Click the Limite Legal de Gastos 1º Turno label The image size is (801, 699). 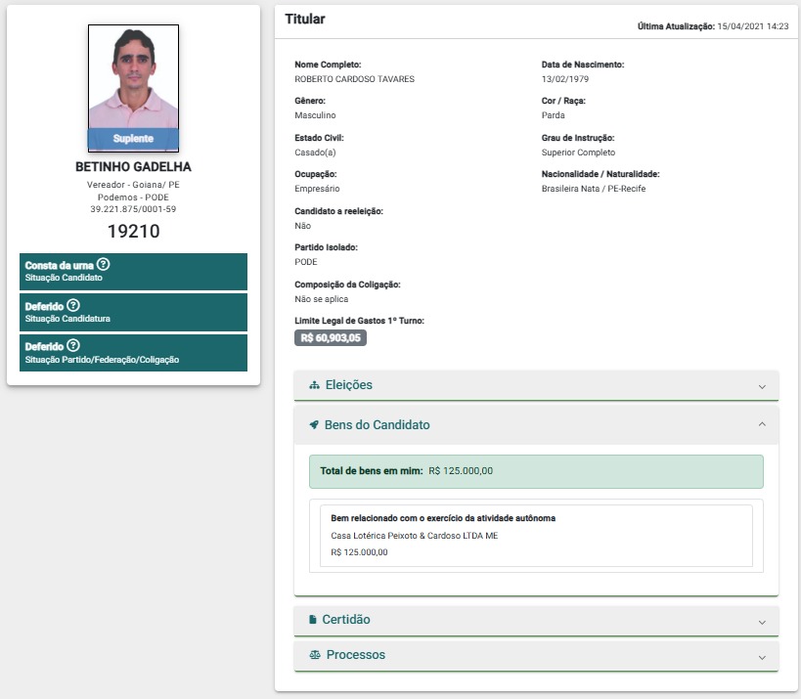[359, 321]
